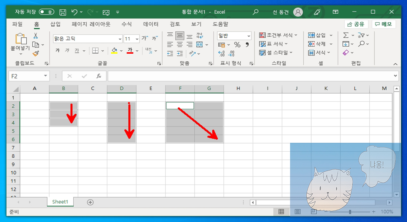The height and width of the screenshot is (222, 407).
Task: Click the 삭제 cells button
Action: [x=317, y=44]
